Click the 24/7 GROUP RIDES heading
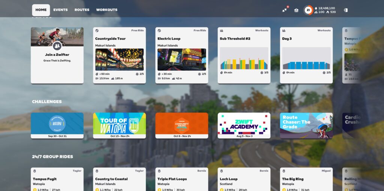The width and height of the screenshot is (384, 191). point(52,157)
